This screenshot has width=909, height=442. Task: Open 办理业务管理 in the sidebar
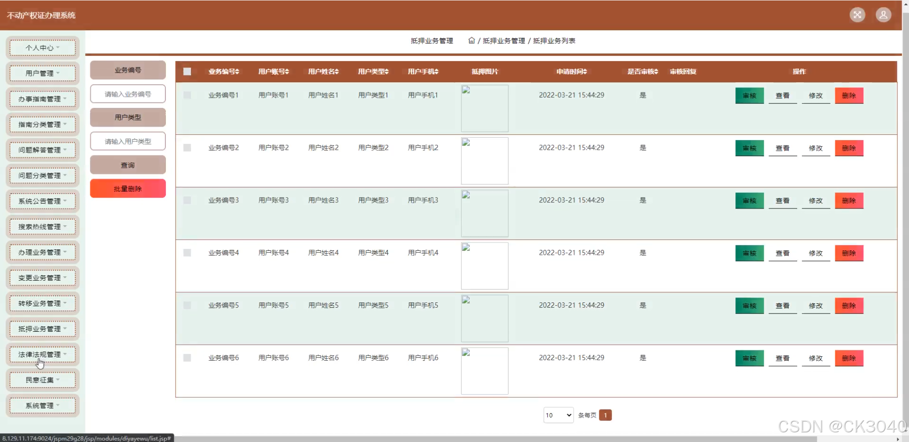42,252
